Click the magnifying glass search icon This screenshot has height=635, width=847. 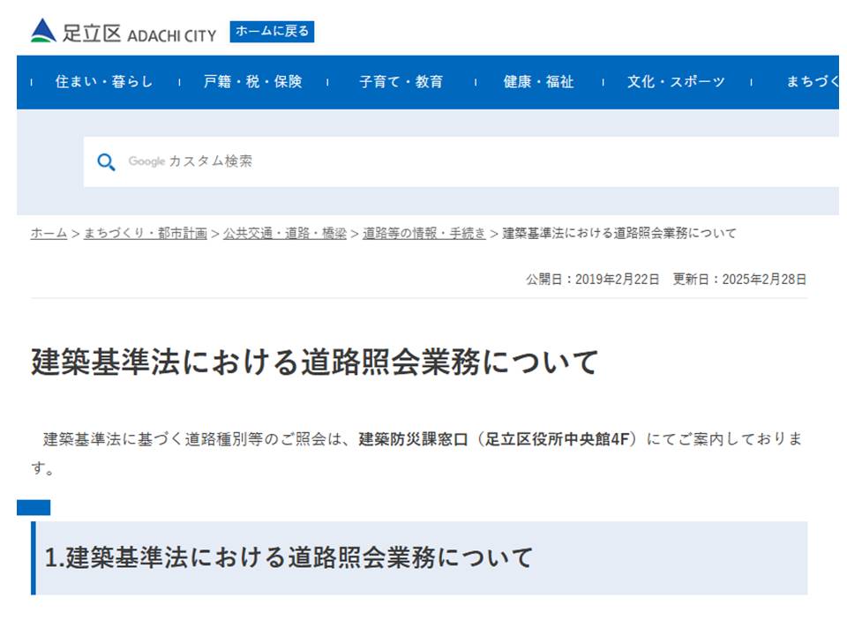pyautogui.click(x=107, y=162)
